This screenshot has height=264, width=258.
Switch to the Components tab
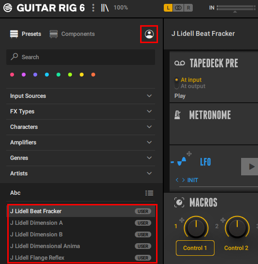[x=72, y=34]
